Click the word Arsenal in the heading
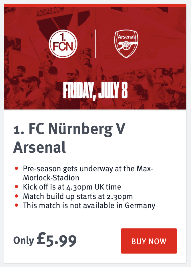The height and width of the screenshot is (267, 191). 39,147
